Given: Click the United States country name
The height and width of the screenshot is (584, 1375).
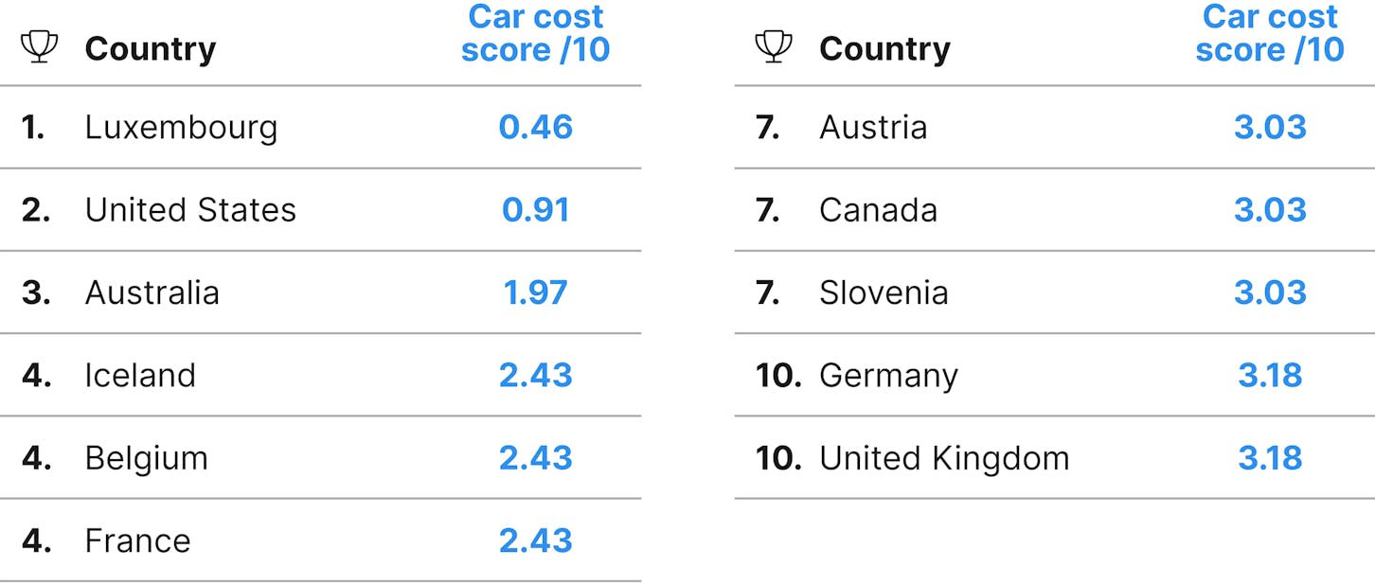Looking at the screenshot, I should pyautogui.click(x=190, y=210).
